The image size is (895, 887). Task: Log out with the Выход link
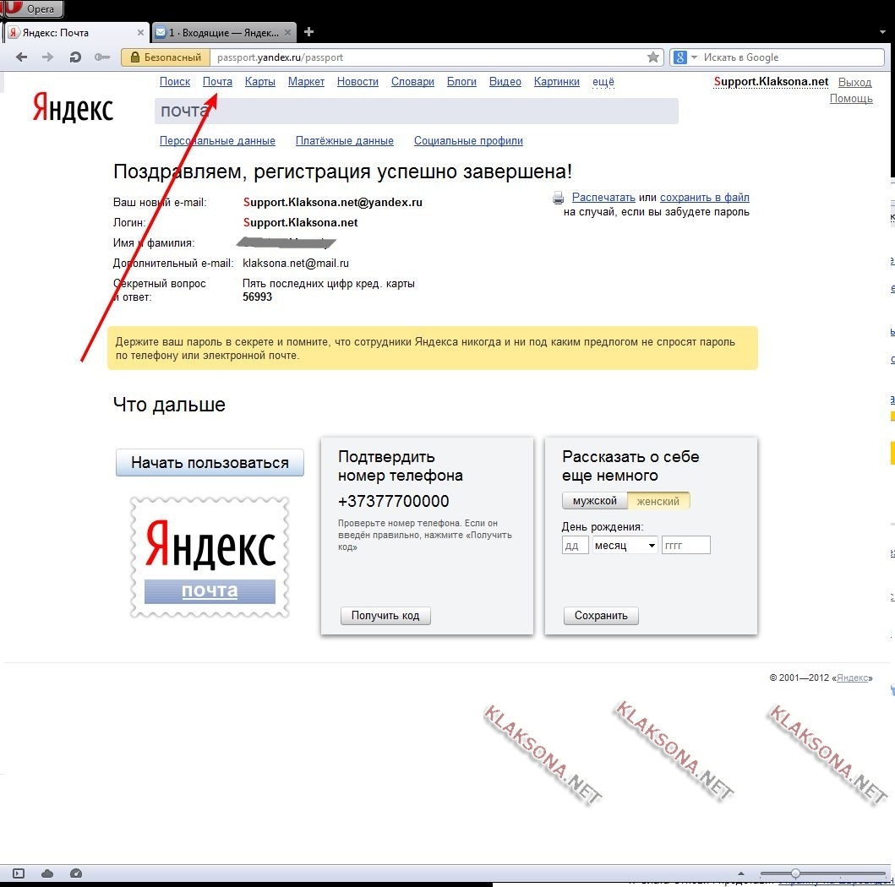(x=854, y=82)
